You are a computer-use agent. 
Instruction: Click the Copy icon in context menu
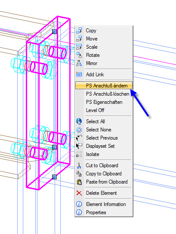79,30
